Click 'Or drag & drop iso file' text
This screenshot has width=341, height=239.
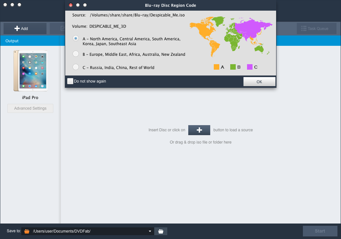click(201, 142)
